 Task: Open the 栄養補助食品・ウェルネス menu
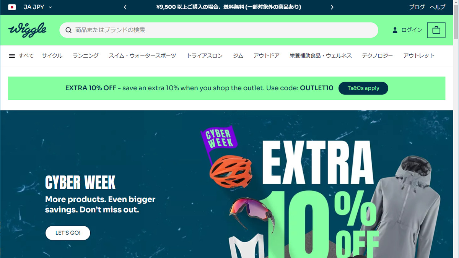click(321, 56)
